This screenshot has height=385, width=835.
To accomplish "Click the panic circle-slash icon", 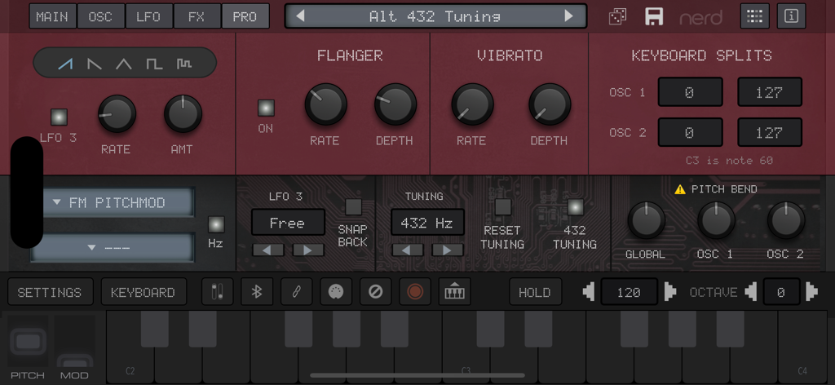I will tap(375, 292).
